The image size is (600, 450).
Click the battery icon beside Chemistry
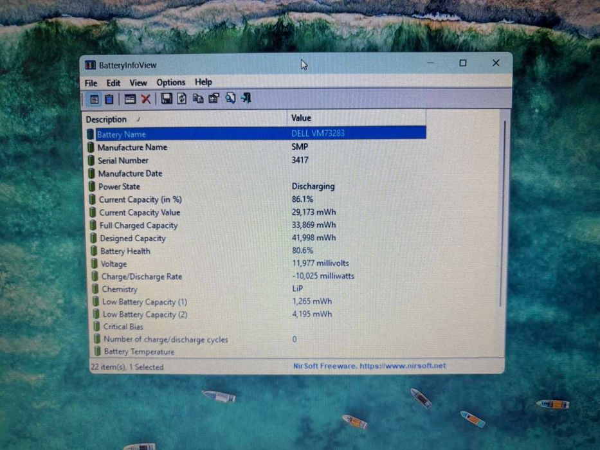tap(95, 289)
